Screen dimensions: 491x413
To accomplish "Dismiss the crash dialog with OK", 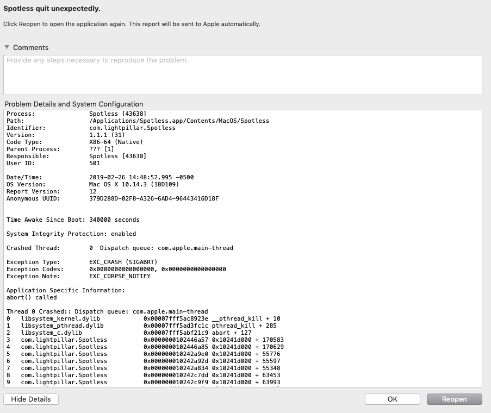I will tap(392, 399).
